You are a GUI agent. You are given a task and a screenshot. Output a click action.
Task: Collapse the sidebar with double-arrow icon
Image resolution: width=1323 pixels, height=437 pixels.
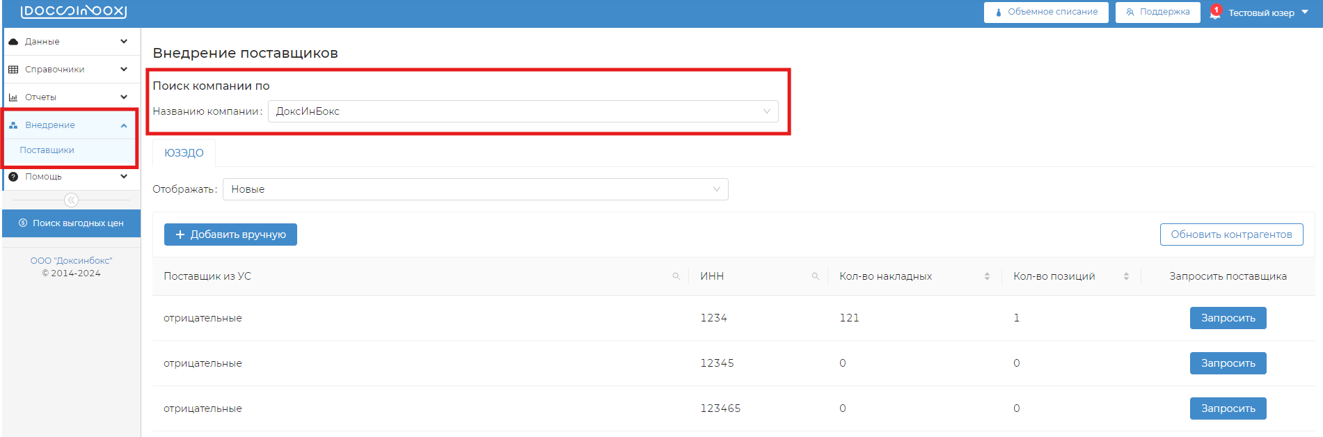coord(71,200)
